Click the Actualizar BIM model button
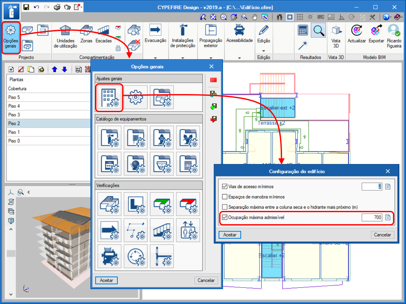The height and width of the screenshot is (304, 406). [x=357, y=34]
